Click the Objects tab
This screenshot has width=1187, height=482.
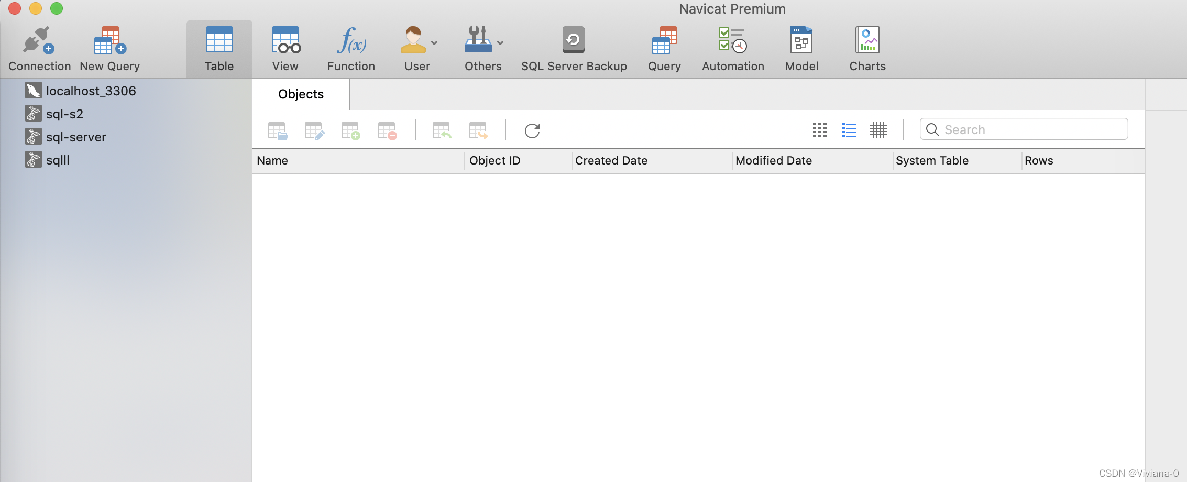click(301, 94)
